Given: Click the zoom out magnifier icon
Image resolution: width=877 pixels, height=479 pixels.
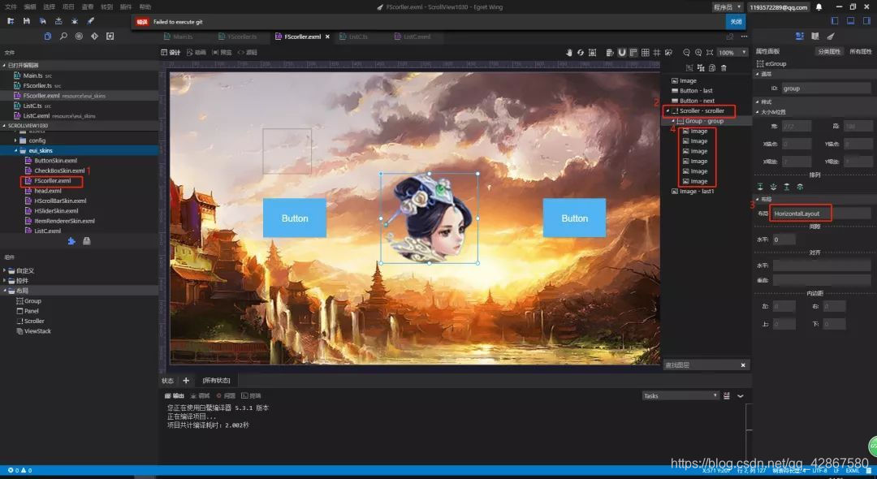Looking at the screenshot, I should (686, 53).
